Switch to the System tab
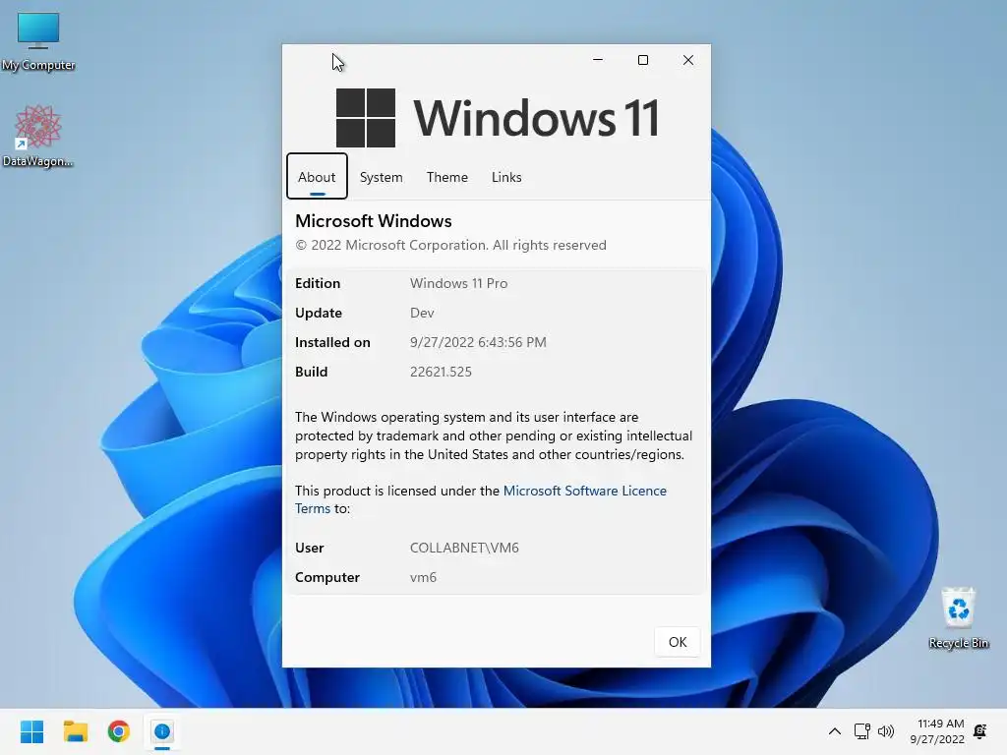The width and height of the screenshot is (1007, 755). tap(381, 177)
